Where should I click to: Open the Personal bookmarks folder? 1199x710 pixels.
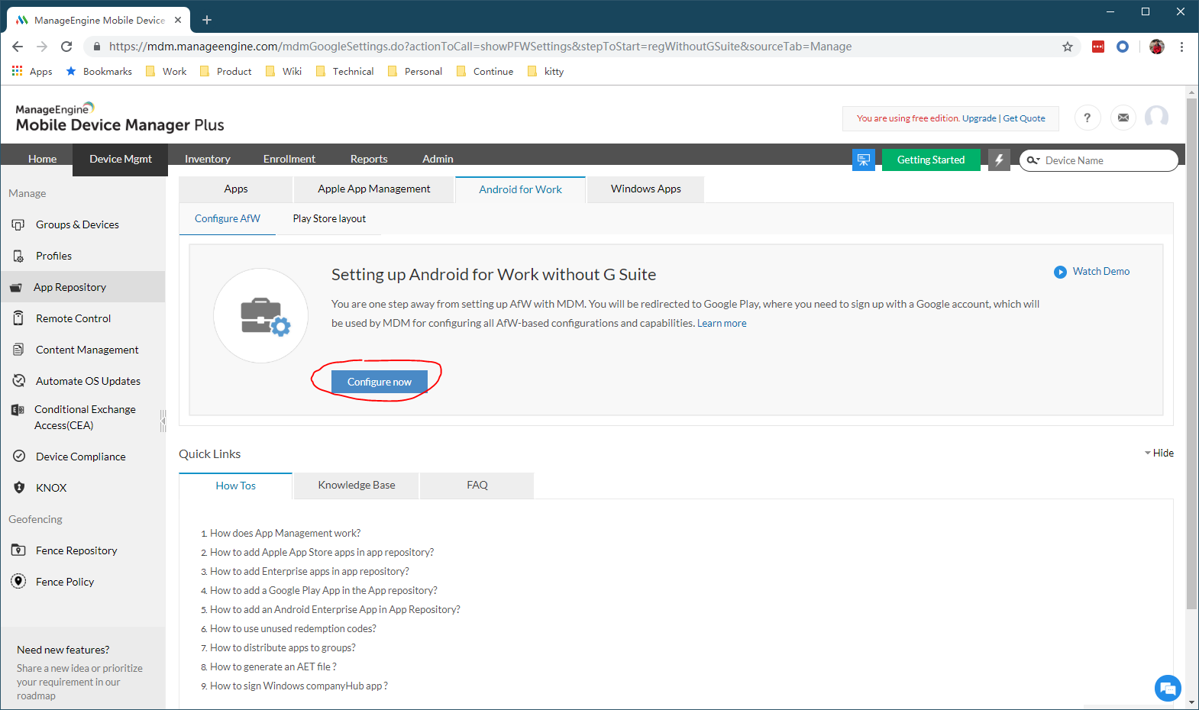point(415,71)
